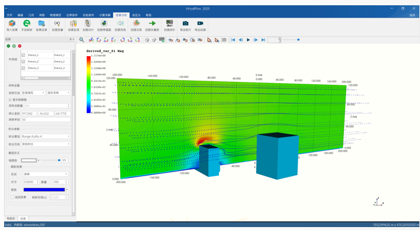420x230 pixels.
Task: Enable the 运动效果 motion effect checkbox
Action: pyautogui.click(x=12, y=197)
